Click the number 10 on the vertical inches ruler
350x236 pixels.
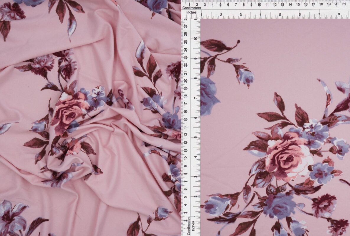tap(196, 38)
